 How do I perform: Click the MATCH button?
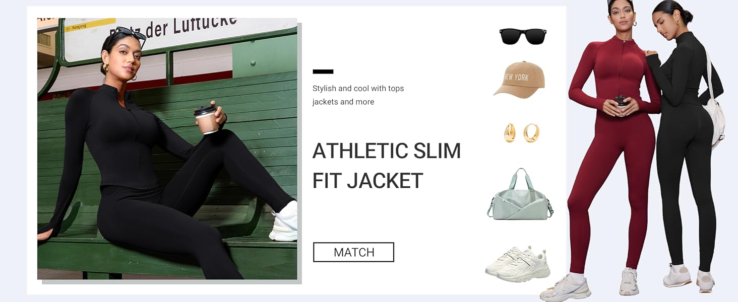353,252
